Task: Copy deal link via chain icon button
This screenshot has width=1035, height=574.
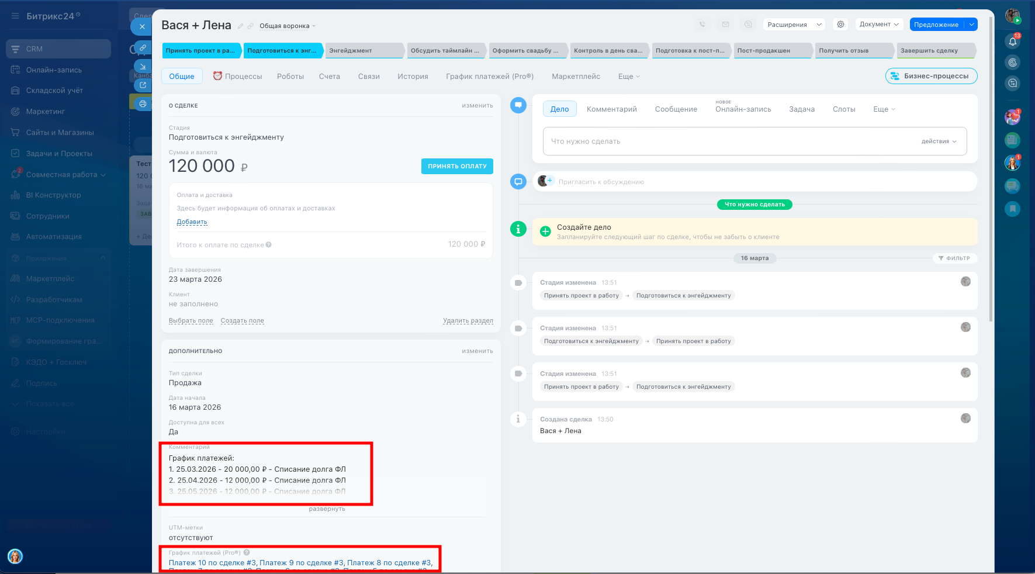Action: (x=143, y=47)
